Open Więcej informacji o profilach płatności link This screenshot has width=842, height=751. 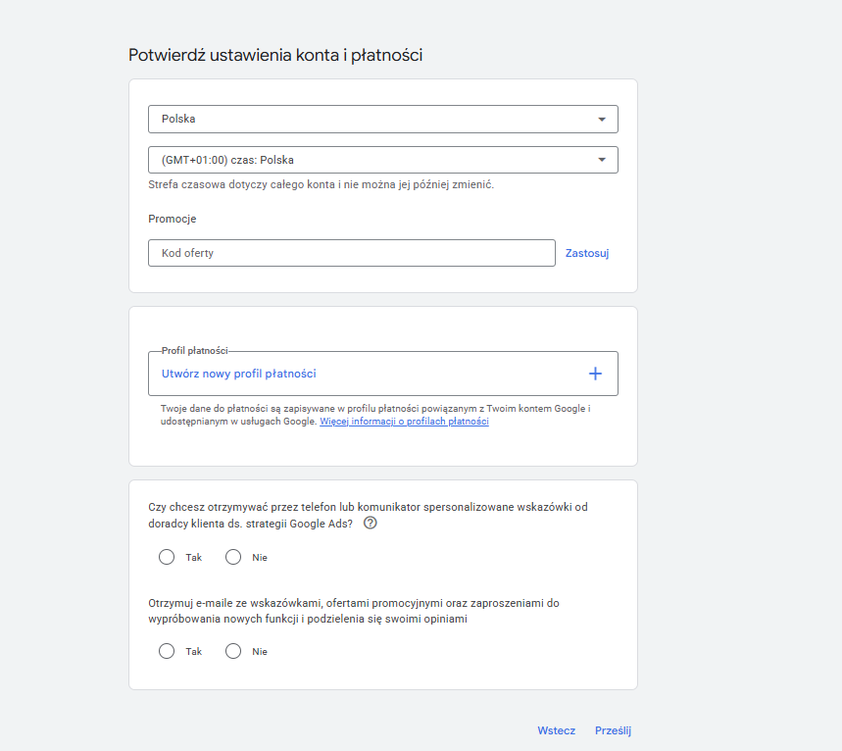tap(404, 422)
